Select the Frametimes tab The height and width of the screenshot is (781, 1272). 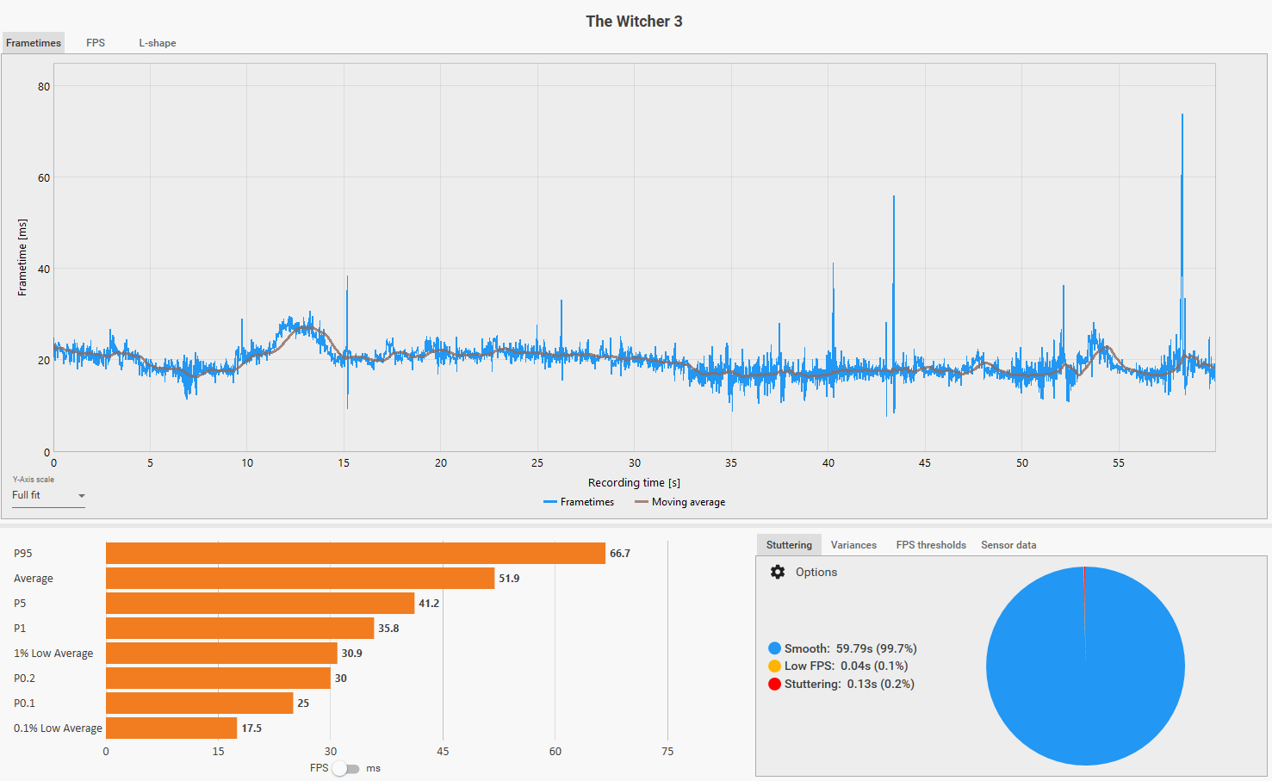point(34,43)
